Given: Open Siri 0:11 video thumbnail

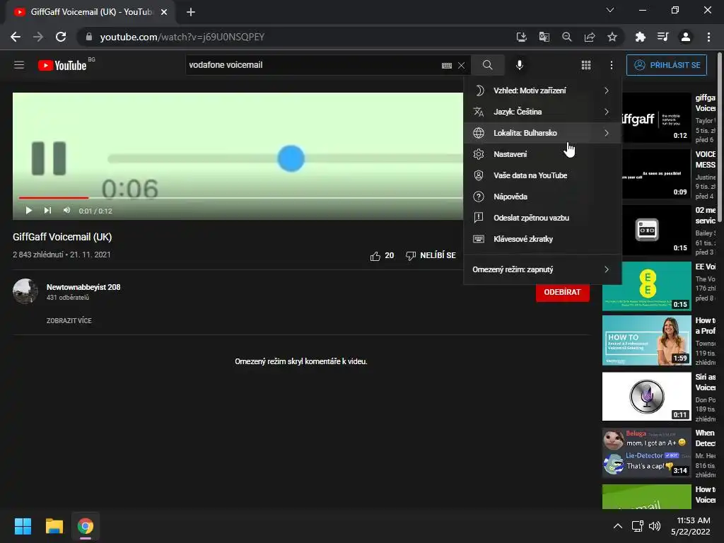Looking at the screenshot, I should coord(647,397).
